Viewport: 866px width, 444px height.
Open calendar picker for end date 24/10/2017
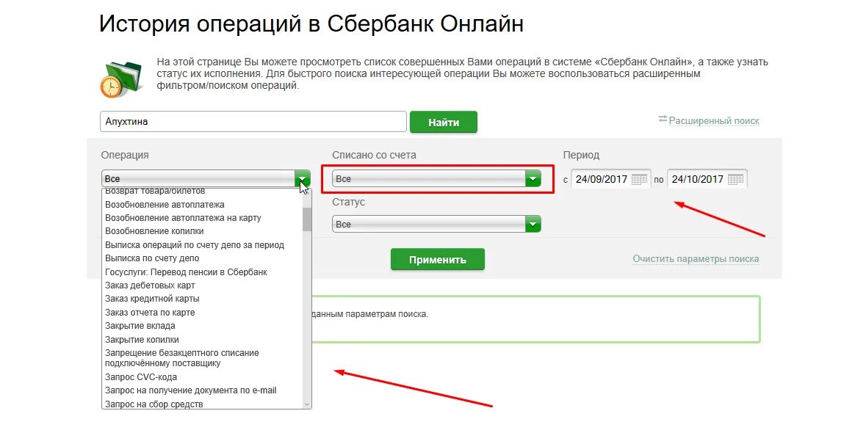(x=736, y=179)
